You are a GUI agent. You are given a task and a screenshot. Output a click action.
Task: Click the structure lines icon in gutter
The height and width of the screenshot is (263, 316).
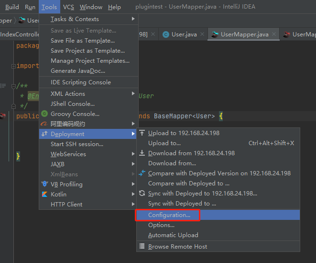tap(3, 86)
